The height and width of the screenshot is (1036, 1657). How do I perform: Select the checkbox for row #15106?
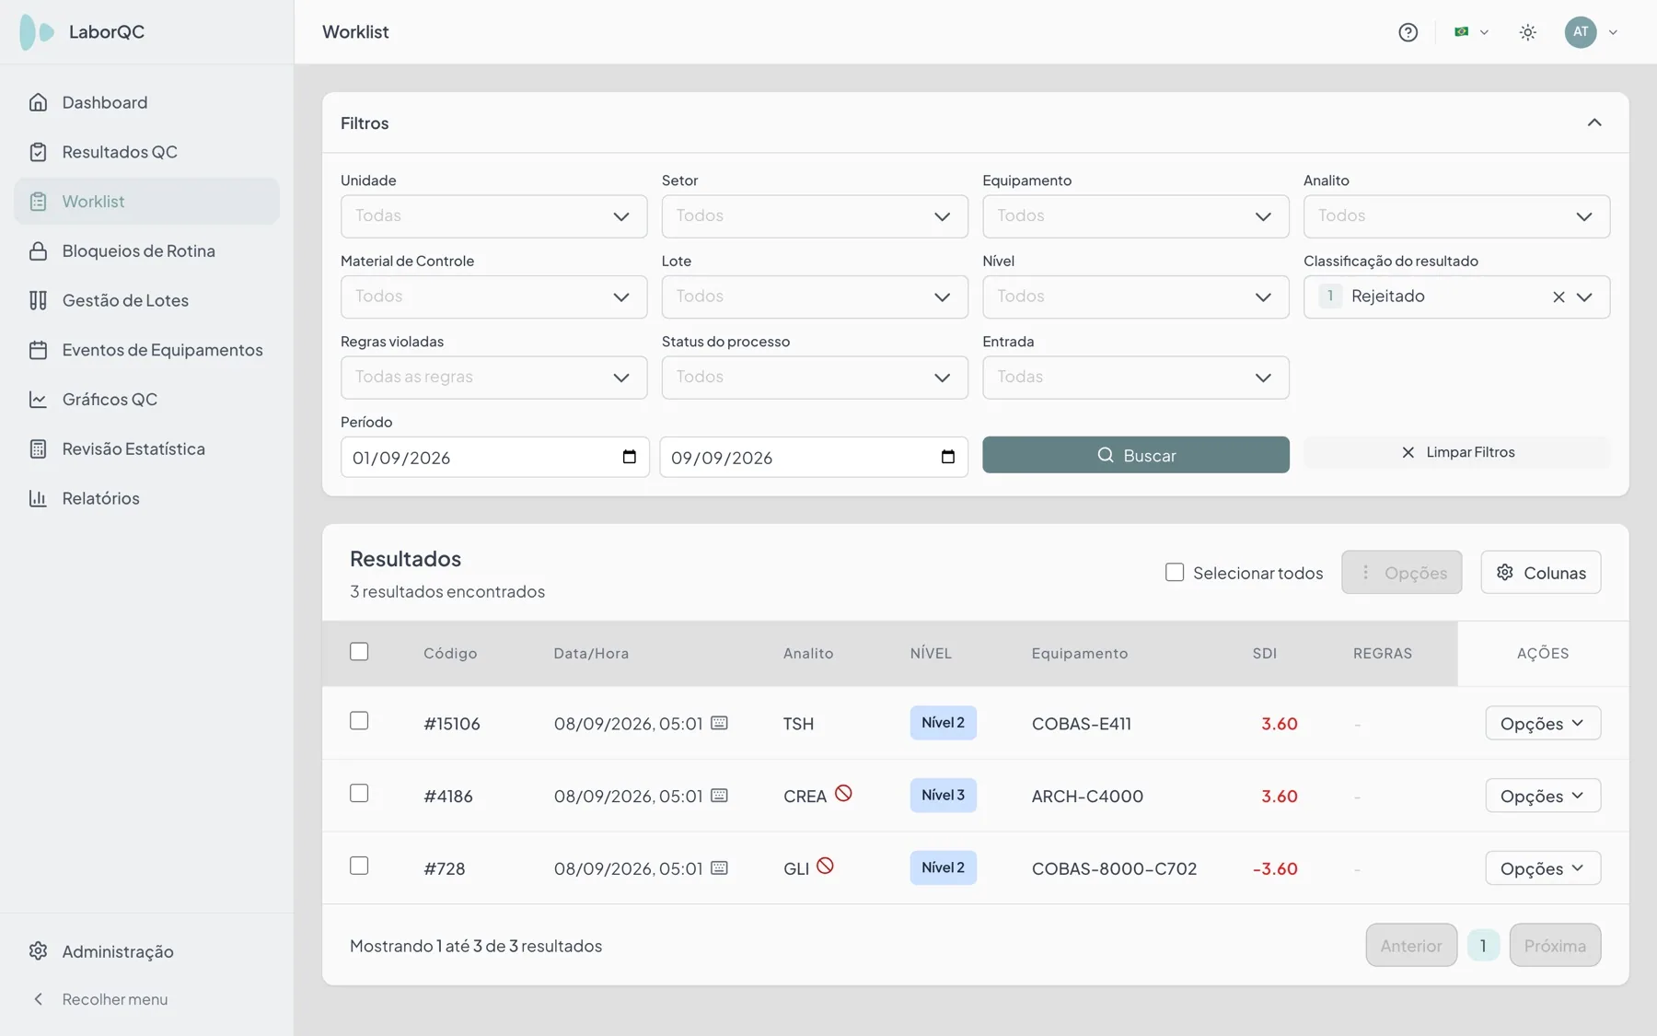click(x=359, y=721)
